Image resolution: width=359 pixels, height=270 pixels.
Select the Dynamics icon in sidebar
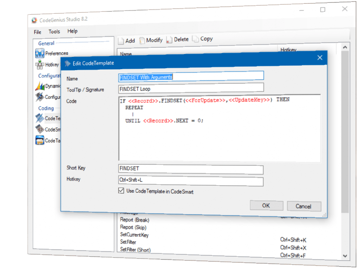point(40,86)
